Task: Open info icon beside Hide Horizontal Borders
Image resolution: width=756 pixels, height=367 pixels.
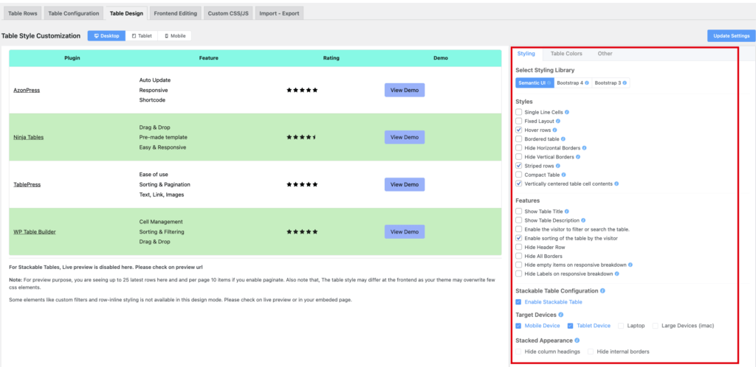Action: pyautogui.click(x=585, y=148)
